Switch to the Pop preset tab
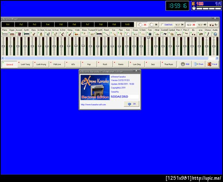 tap(89, 64)
